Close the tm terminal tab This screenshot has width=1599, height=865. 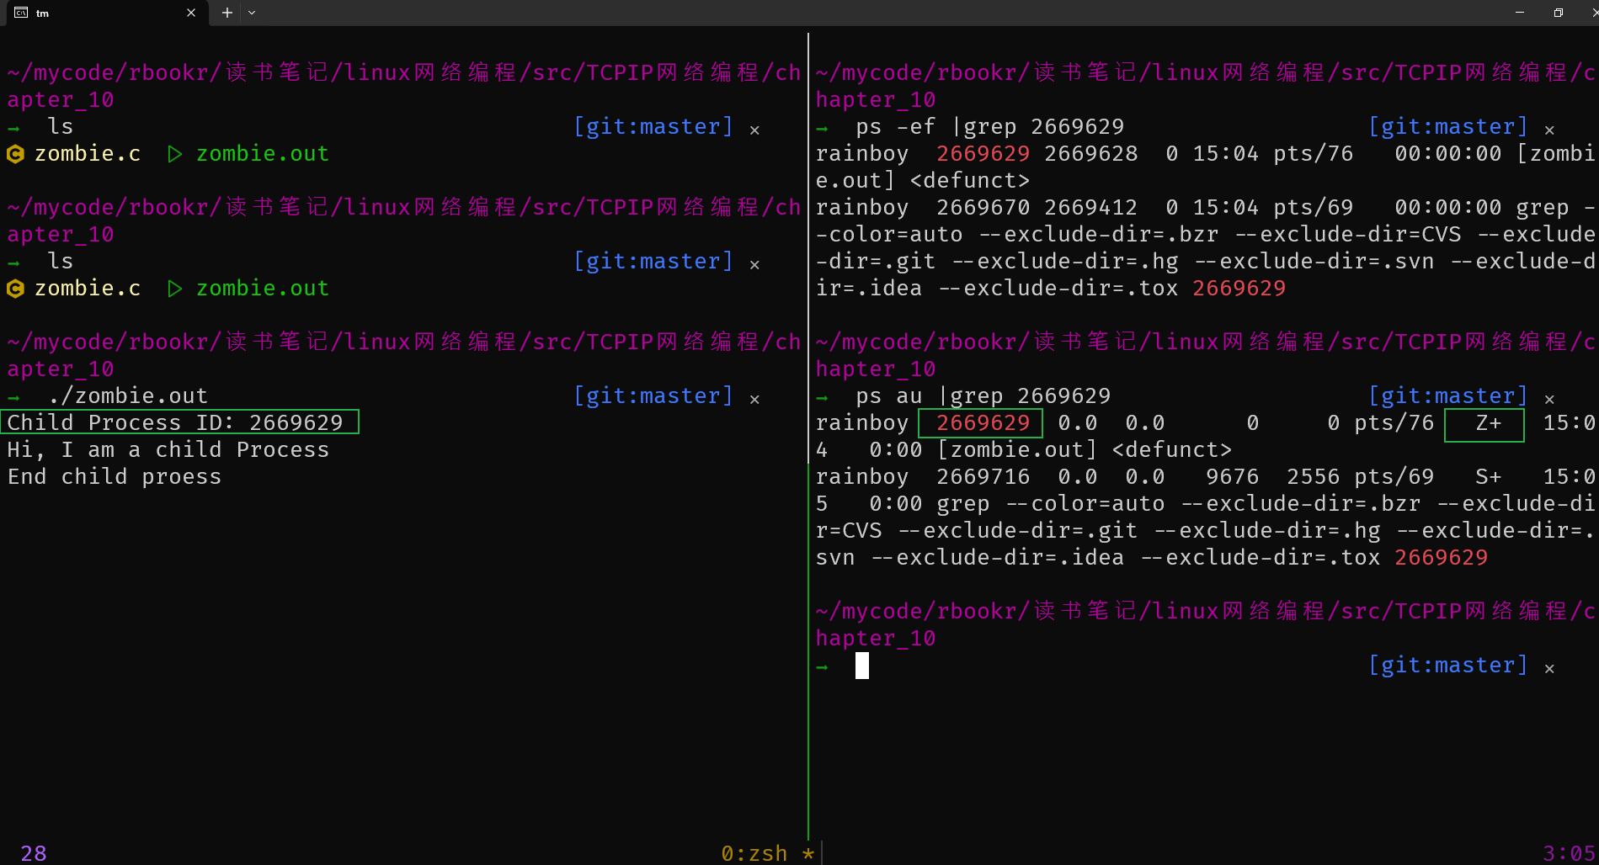pyautogui.click(x=191, y=13)
